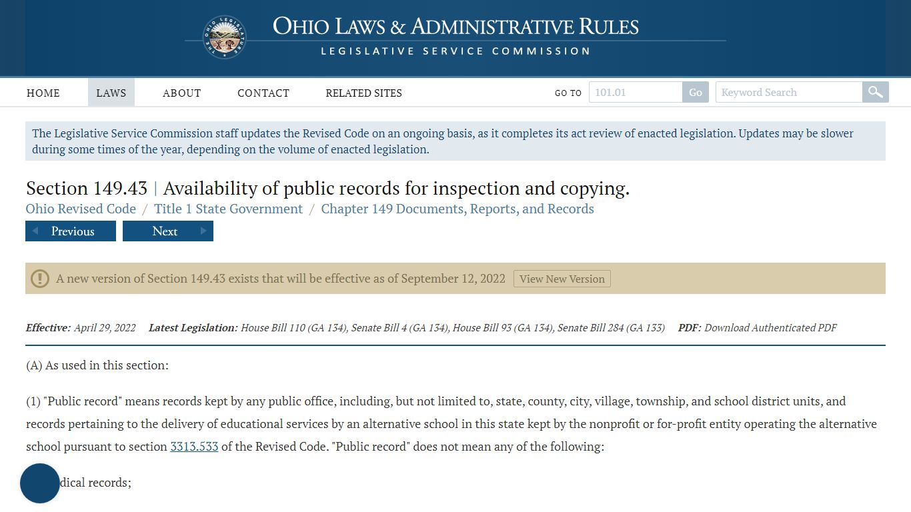Open Senate Bill 284 (GA 133) link
911x512 pixels.
click(x=611, y=327)
